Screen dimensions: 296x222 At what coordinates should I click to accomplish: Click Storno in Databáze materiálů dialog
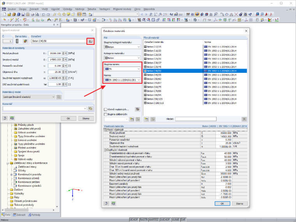click(240, 203)
